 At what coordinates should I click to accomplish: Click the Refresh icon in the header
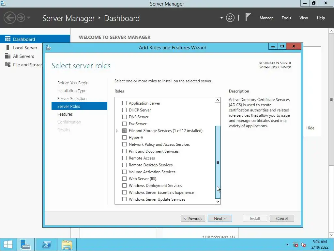tap(230, 18)
